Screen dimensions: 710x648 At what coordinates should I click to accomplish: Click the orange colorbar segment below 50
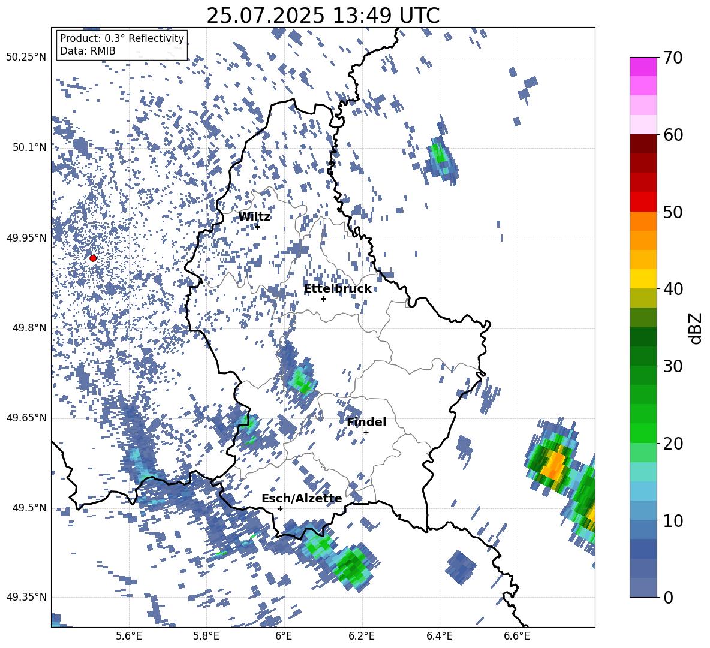click(643, 221)
